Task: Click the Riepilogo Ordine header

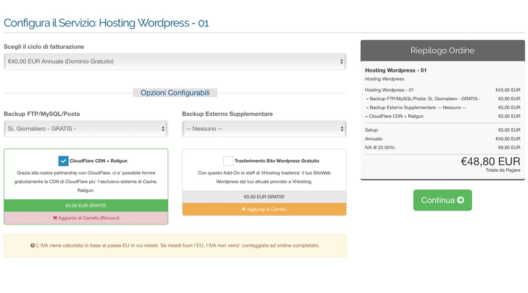Action: point(442,51)
